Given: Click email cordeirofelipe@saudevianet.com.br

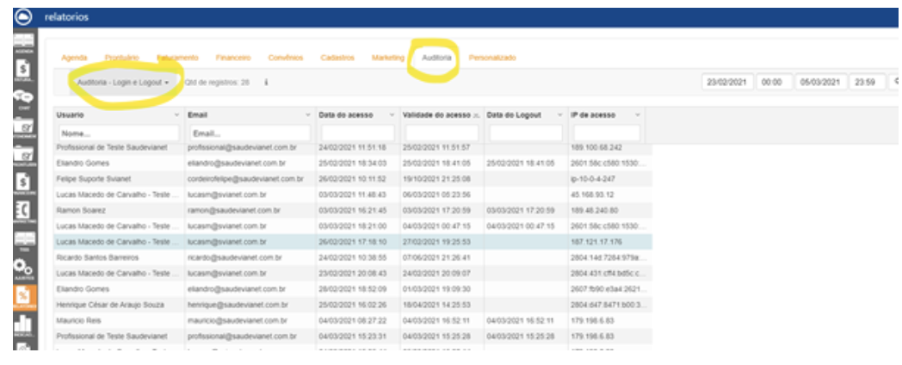Looking at the screenshot, I should pyautogui.click(x=245, y=179).
